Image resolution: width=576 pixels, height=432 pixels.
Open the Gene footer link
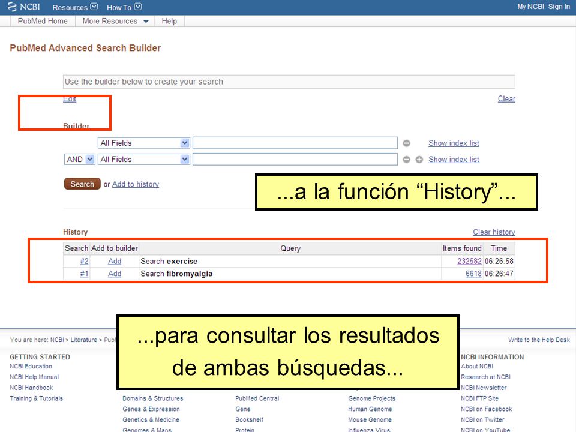(x=243, y=409)
